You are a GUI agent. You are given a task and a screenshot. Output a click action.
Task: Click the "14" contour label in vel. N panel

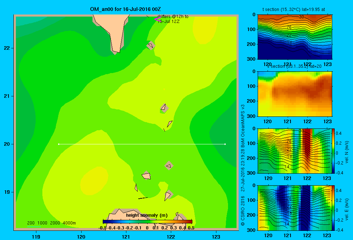[287, 167]
